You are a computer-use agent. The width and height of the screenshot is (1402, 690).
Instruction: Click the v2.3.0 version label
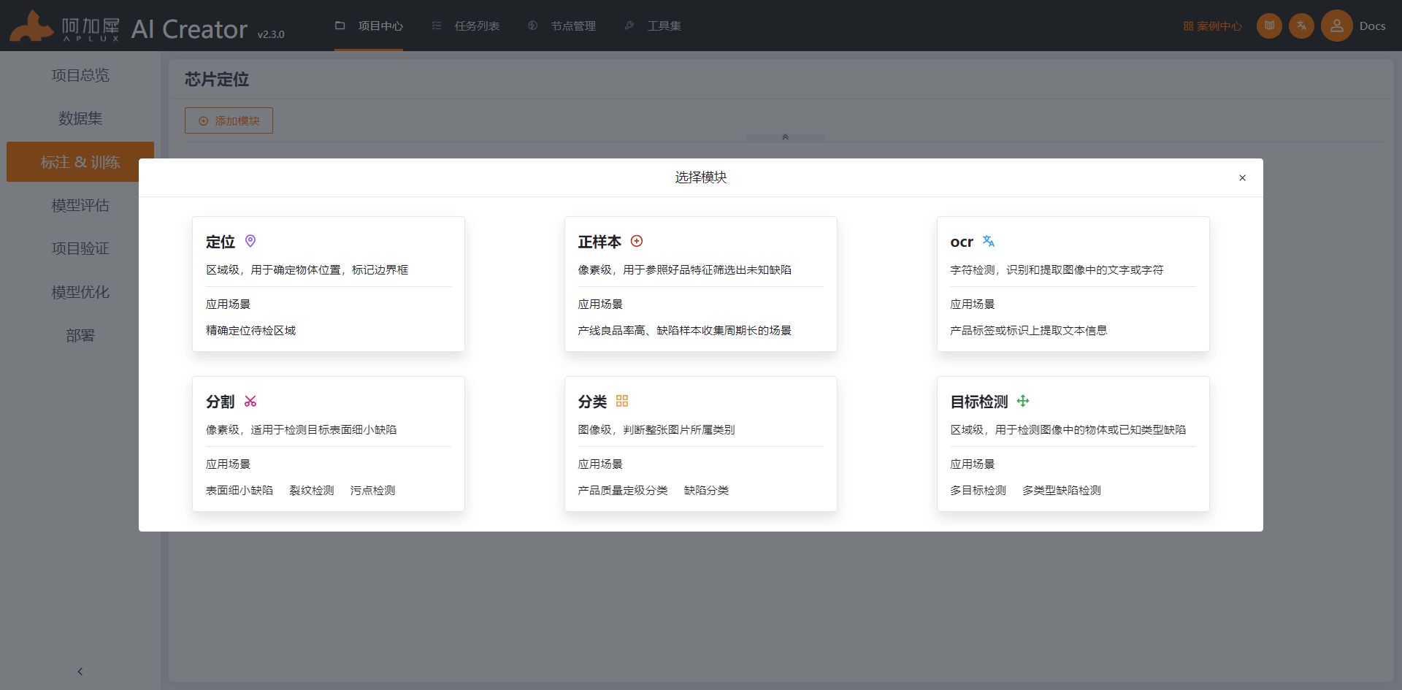[271, 34]
